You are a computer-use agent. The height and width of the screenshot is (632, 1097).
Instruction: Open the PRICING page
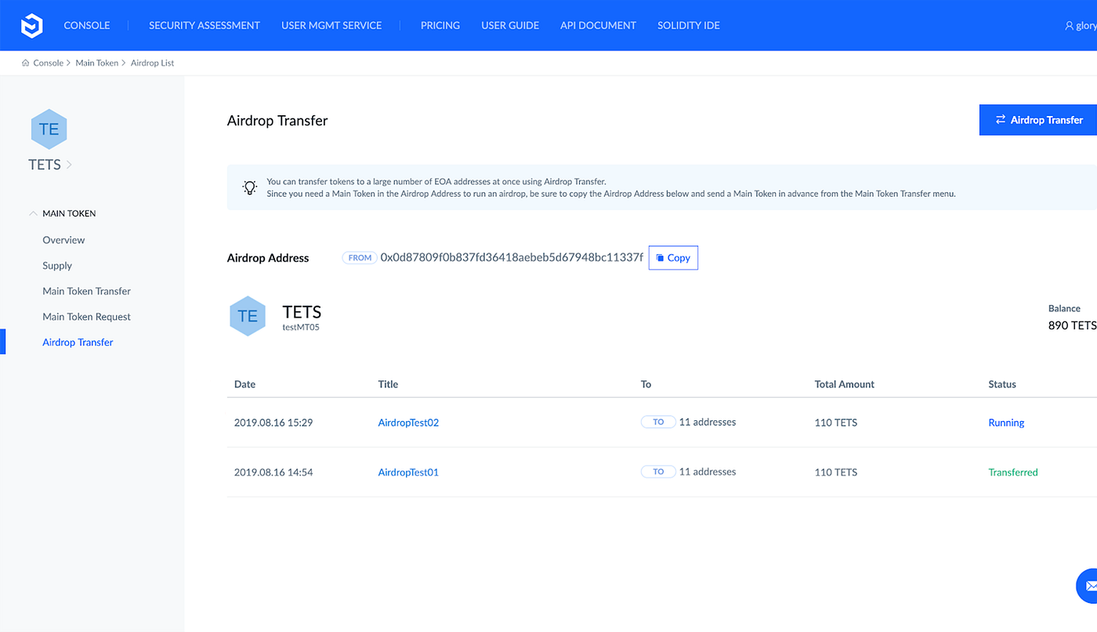pos(440,25)
